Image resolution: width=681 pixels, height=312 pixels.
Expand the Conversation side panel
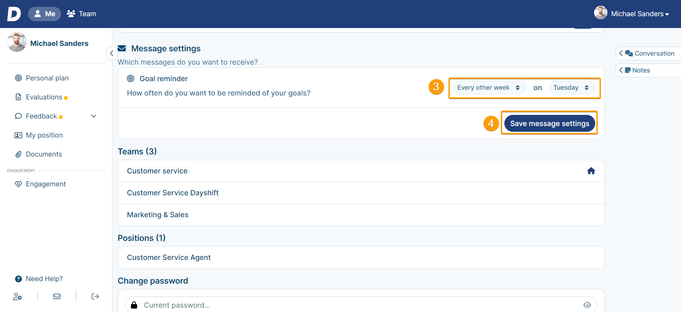(648, 53)
